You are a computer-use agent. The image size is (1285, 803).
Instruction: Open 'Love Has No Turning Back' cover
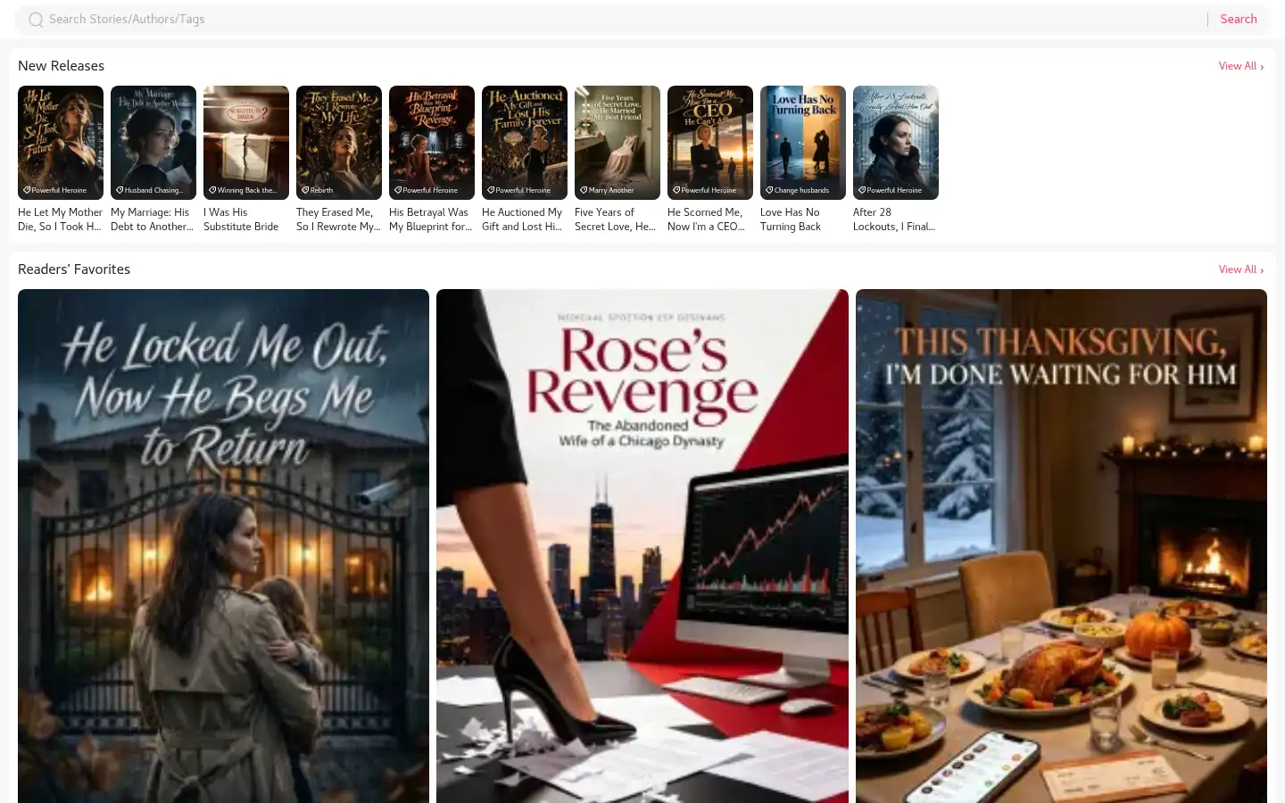[803, 143]
